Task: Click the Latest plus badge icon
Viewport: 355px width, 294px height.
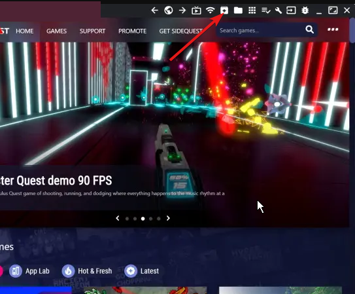Action: click(131, 271)
